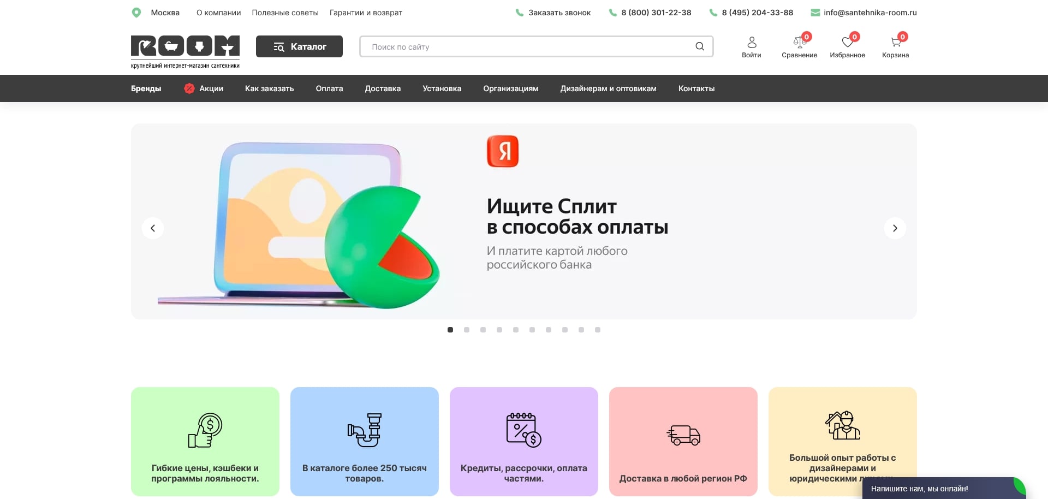The height and width of the screenshot is (499, 1048).
Task: Click the delivery truck icon on pink card
Action: point(682,436)
